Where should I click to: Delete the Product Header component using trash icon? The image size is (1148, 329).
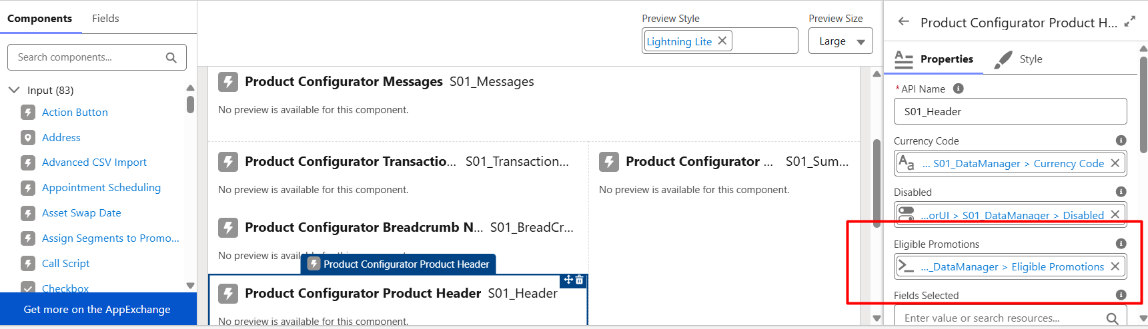580,280
